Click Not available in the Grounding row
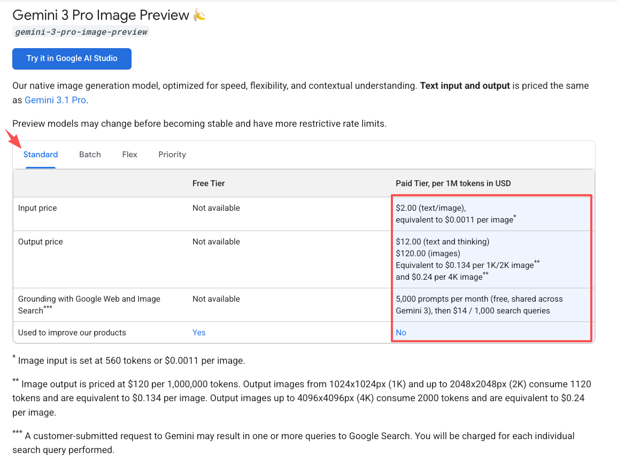This screenshot has height=460, width=617. pyautogui.click(x=216, y=298)
